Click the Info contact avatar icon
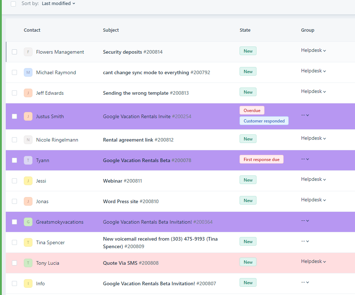Screen dimensions: 355x295 click(28, 283)
